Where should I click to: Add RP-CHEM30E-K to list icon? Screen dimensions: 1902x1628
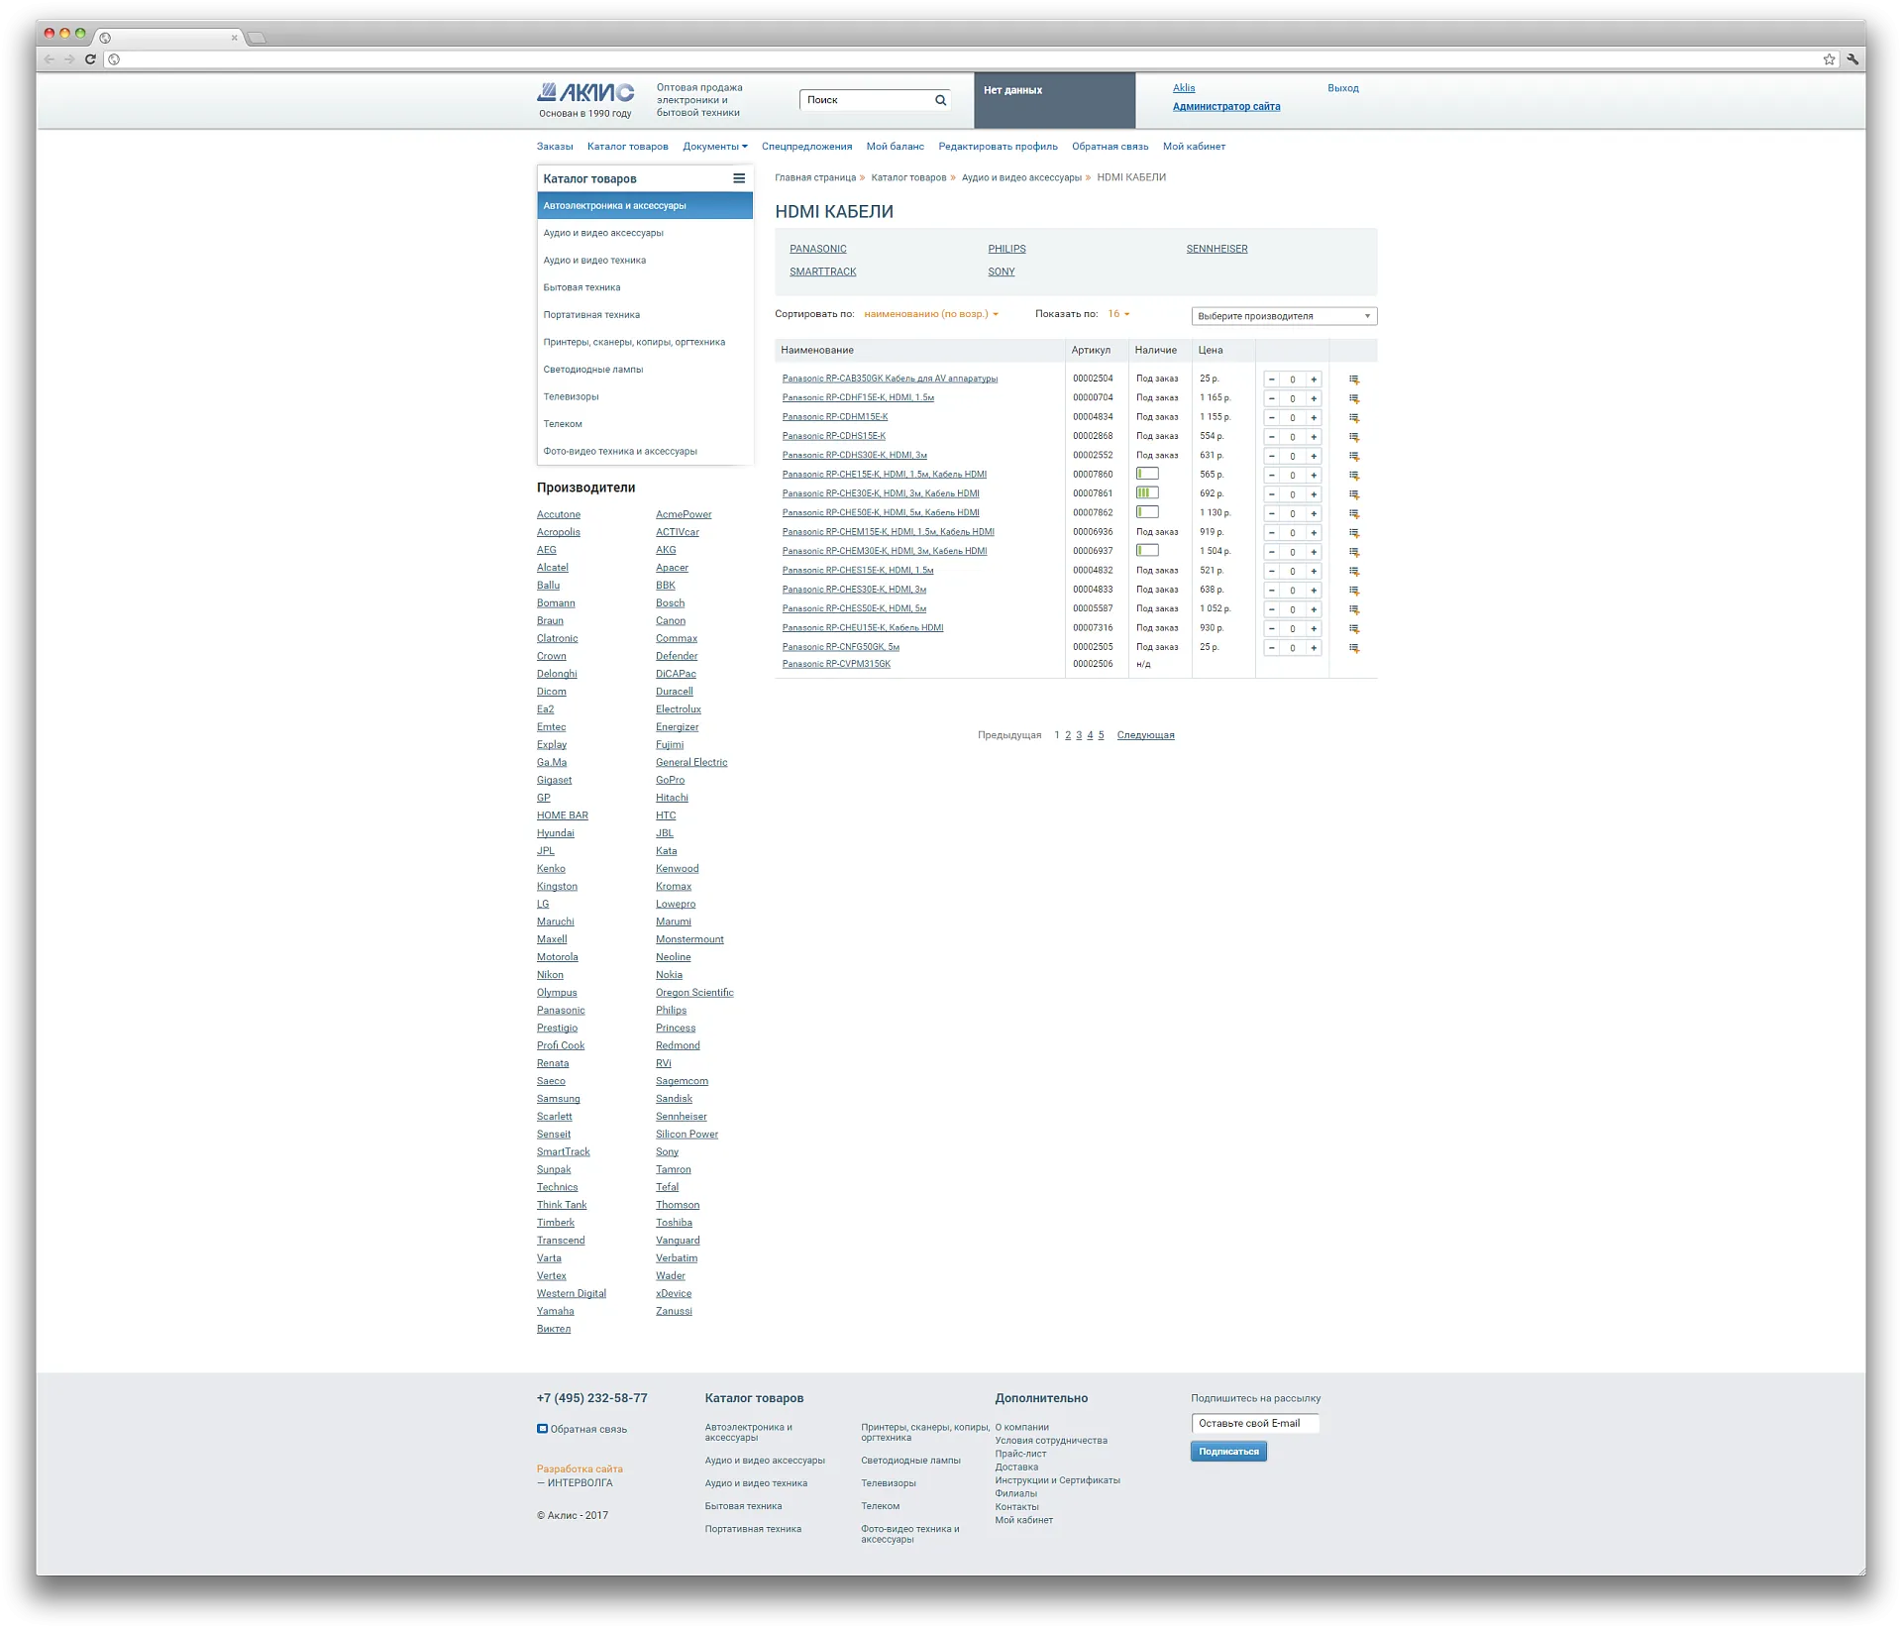tap(1353, 552)
